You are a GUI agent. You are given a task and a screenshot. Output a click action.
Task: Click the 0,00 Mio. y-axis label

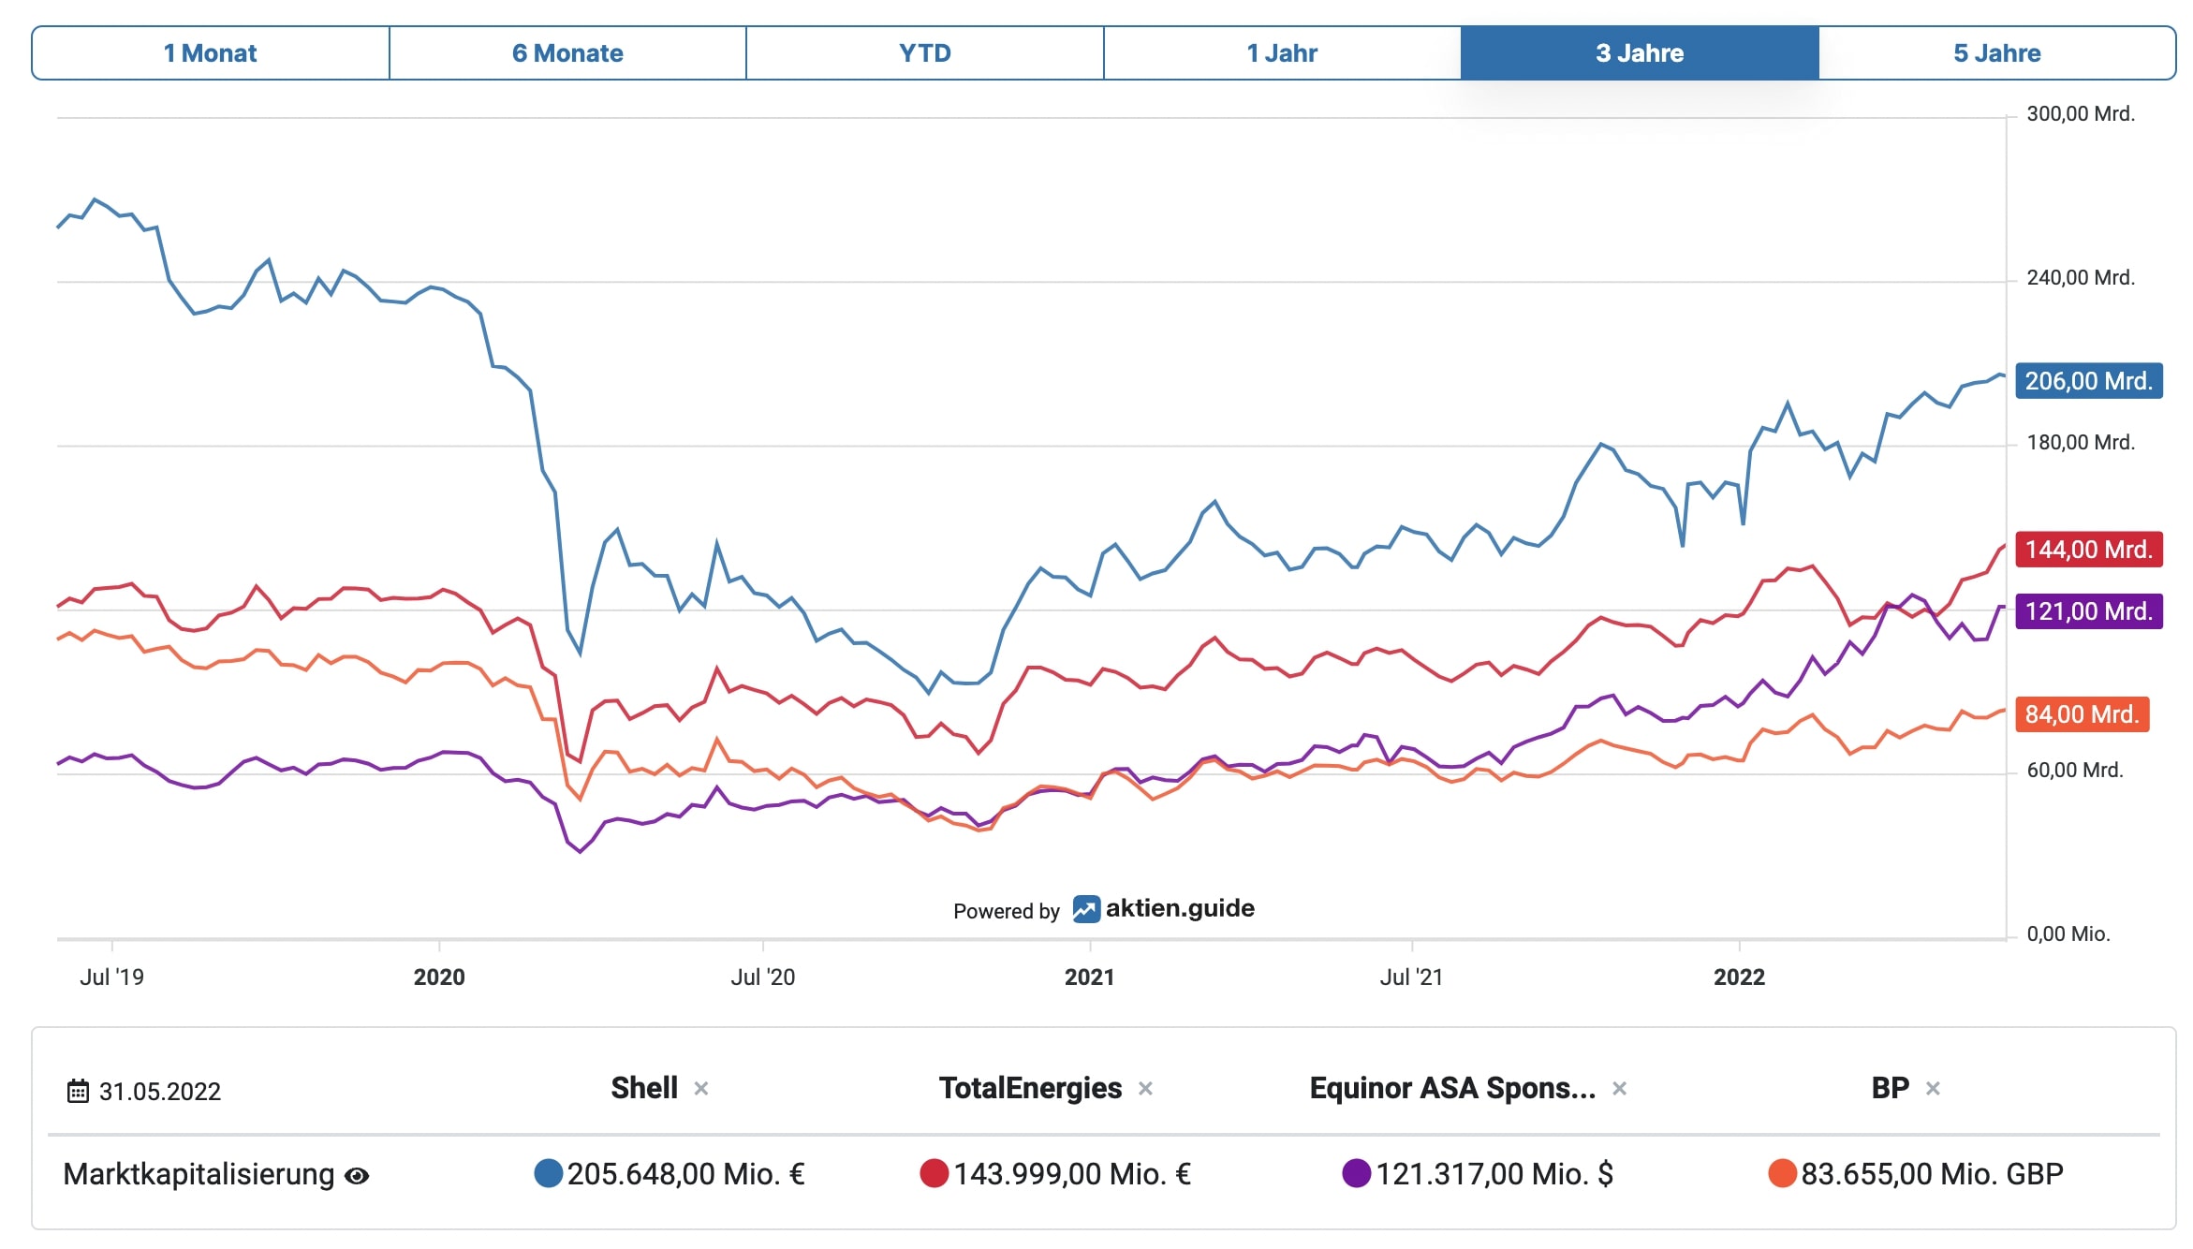tap(2068, 934)
